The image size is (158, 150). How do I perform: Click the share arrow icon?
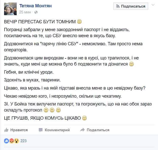click(x=82, y=130)
